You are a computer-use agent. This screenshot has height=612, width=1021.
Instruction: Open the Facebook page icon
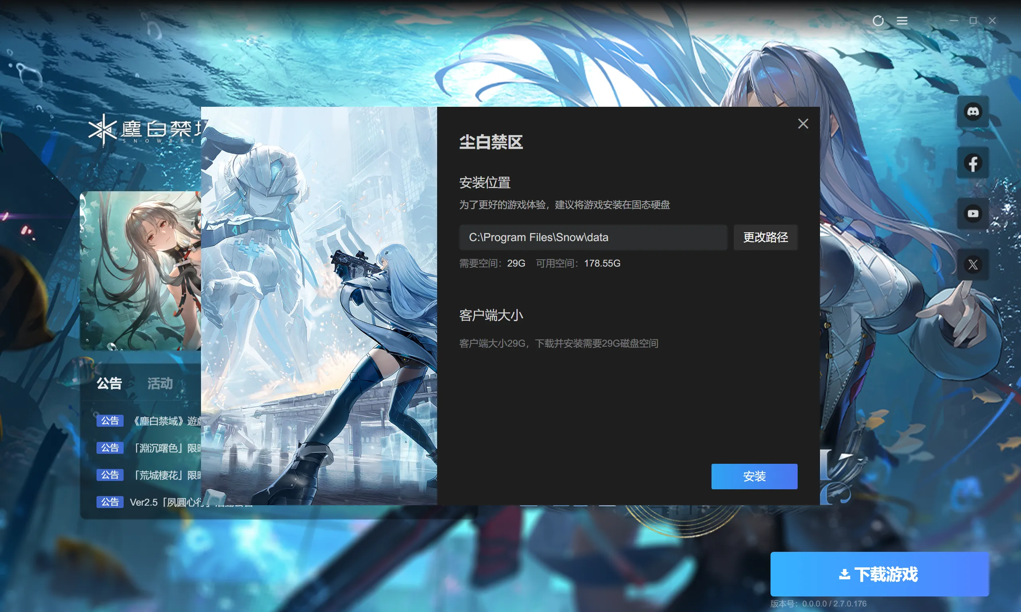pos(973,163)
